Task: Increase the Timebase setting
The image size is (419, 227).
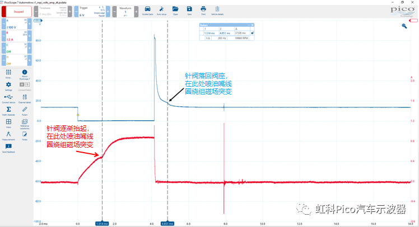Action: click(x=70, y=12)
